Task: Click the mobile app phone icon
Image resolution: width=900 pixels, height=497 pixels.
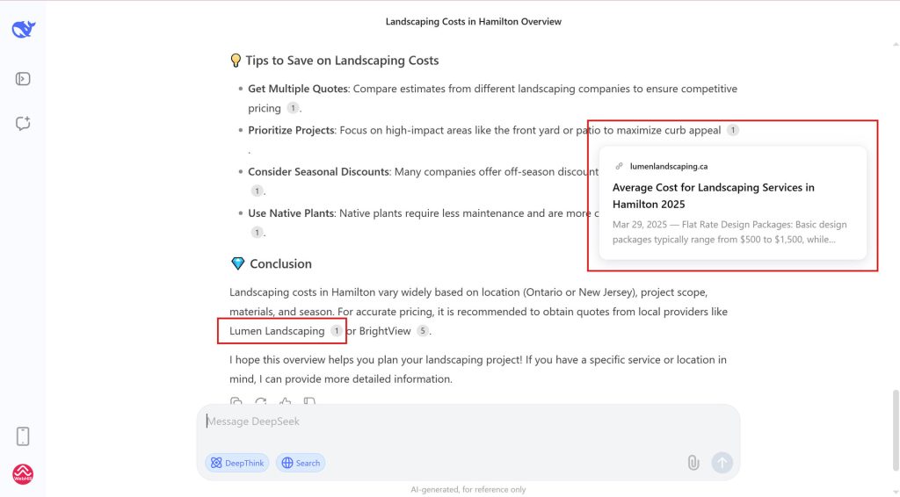Action: (x=24, y=436)
